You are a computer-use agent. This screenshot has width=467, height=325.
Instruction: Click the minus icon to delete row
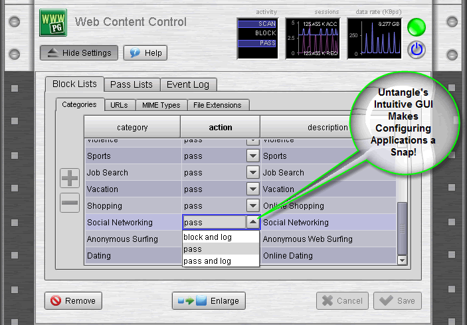pos(70,203)
